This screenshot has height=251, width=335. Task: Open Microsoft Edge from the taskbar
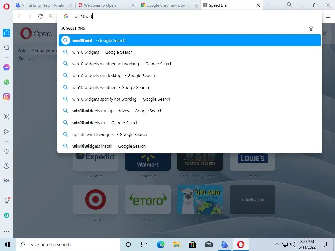coord(160,244)
